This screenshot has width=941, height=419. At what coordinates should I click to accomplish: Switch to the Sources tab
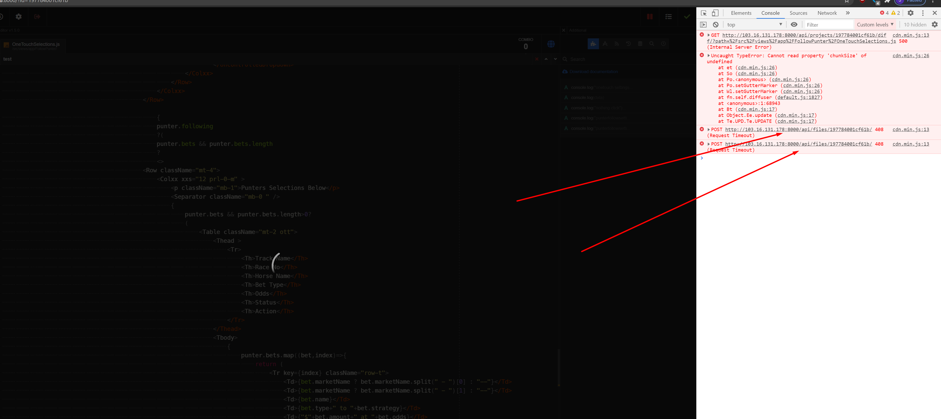798,13
